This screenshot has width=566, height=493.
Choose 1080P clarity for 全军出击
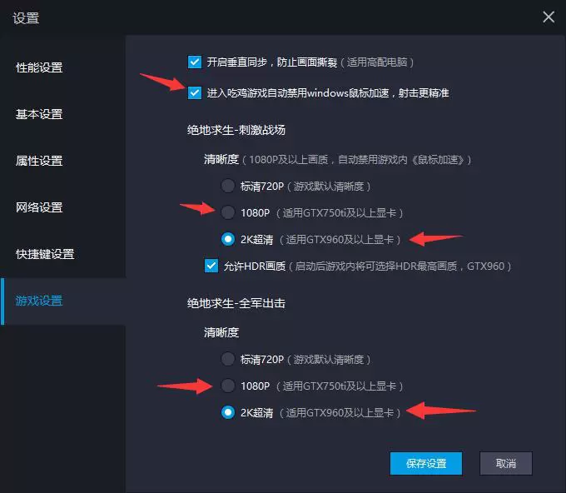(x=228, y=386)
